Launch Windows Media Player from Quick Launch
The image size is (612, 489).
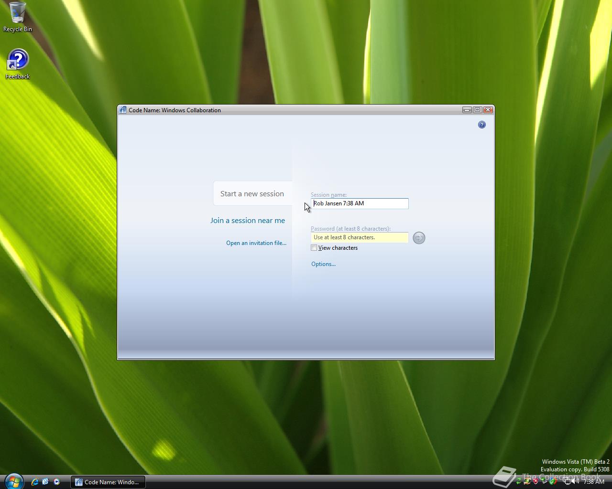point(56,482)
